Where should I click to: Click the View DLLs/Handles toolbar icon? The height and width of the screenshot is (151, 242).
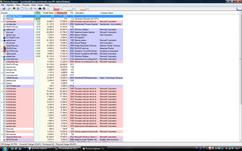25,9
